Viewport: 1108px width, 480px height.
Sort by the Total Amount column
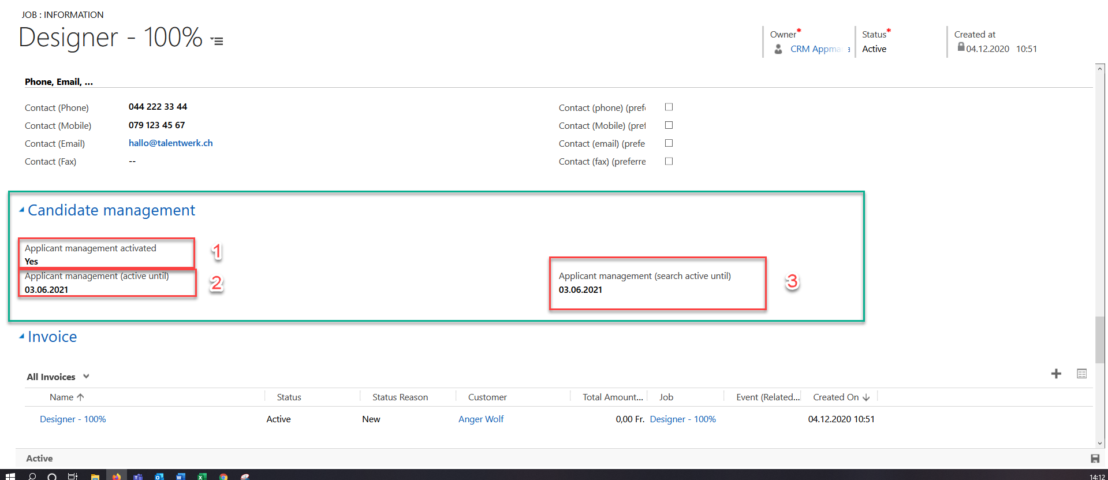pos(613,397)
